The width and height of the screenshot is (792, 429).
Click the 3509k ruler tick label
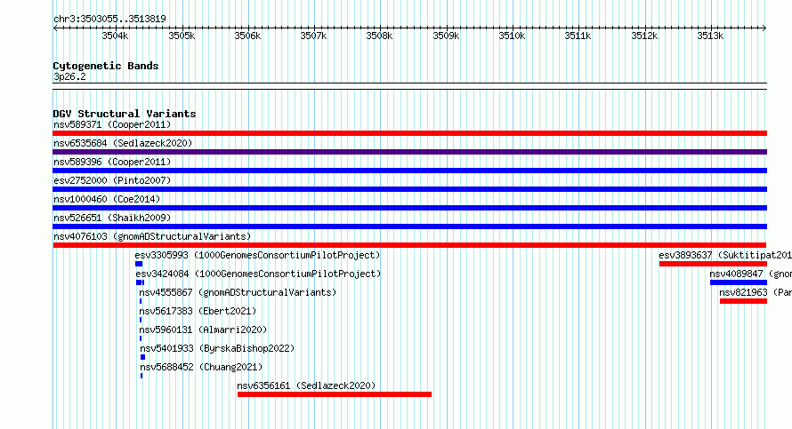point(446,36)
